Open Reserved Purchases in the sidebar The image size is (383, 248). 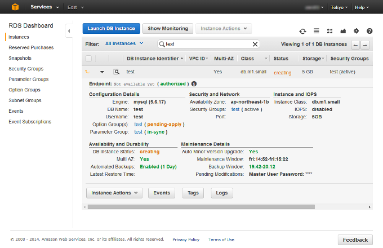[31, 48]
